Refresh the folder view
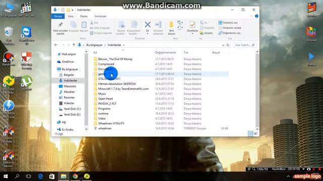The width and height of the screenshot is (323, 181). coord(228,45)
